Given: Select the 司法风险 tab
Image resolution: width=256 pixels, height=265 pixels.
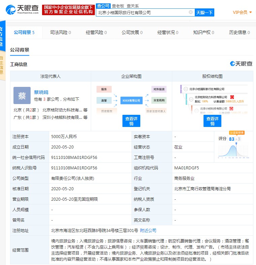Looking at the screenshot, I should point(61,32).
